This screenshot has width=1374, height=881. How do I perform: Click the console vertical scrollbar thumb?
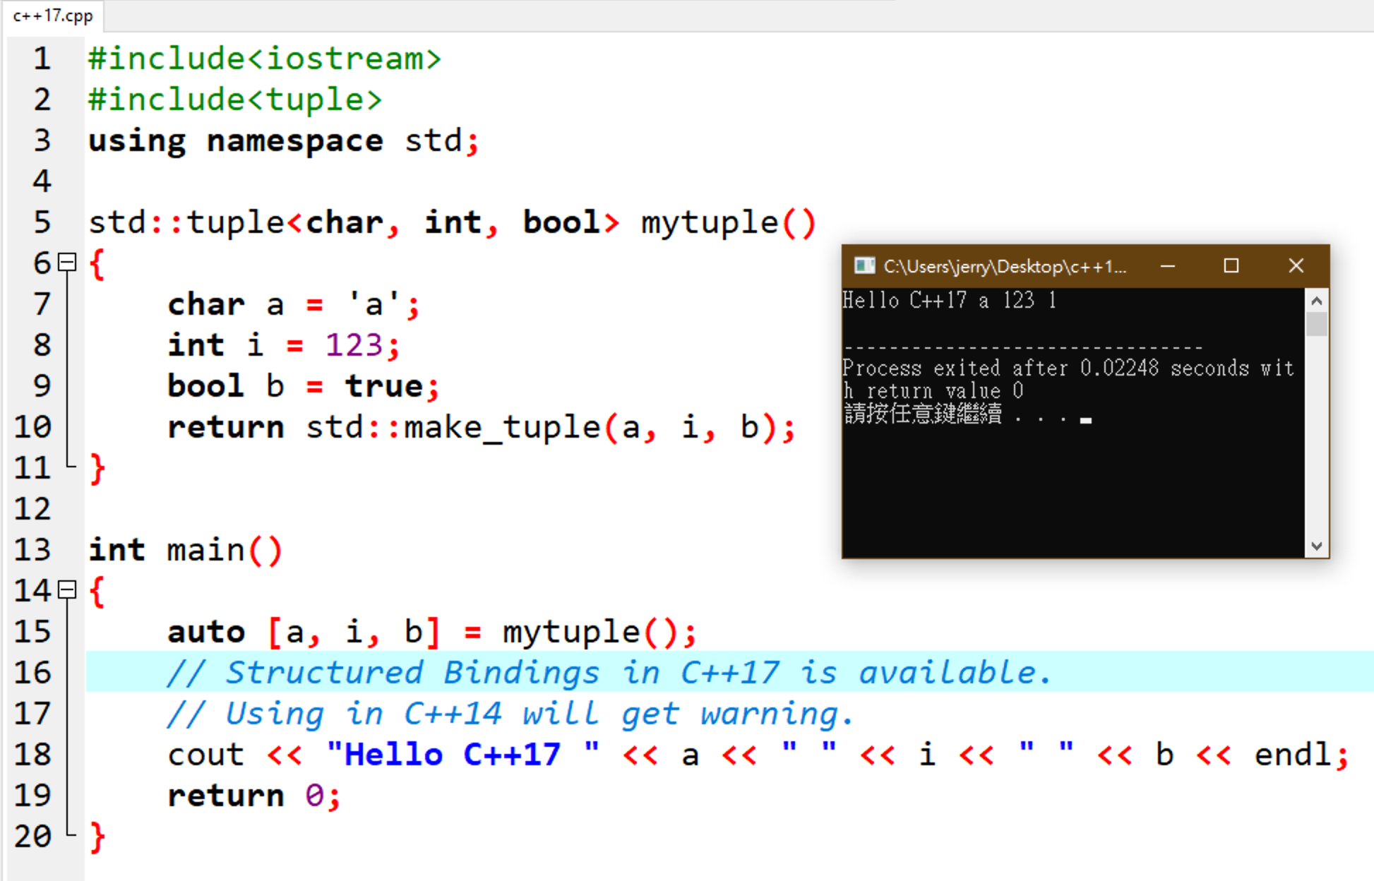coord(1316,325)
